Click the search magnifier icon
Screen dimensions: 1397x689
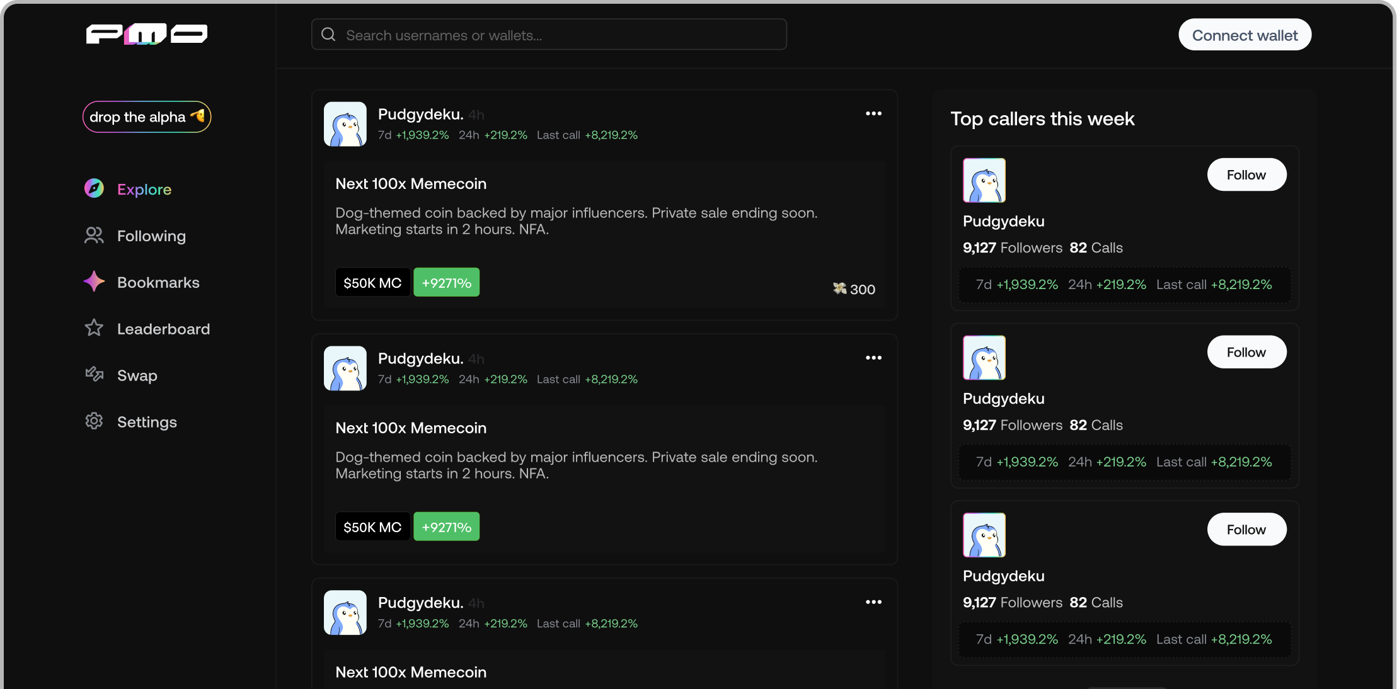coord(328,35)
